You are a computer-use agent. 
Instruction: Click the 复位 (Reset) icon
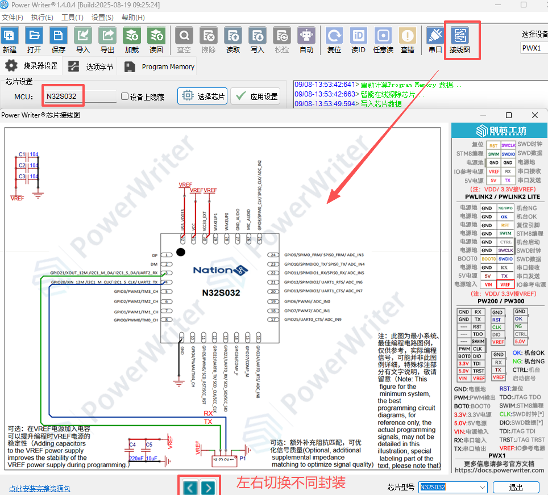click(334, 39)
